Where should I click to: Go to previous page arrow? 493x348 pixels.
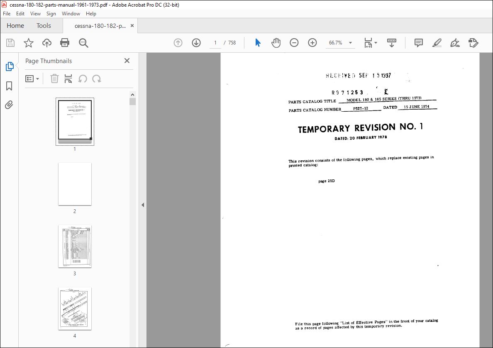click(178, 43)
